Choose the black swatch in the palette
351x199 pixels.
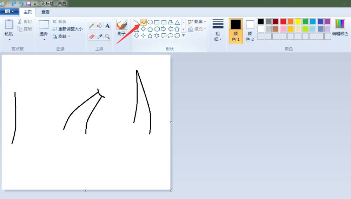click(261, 21)
